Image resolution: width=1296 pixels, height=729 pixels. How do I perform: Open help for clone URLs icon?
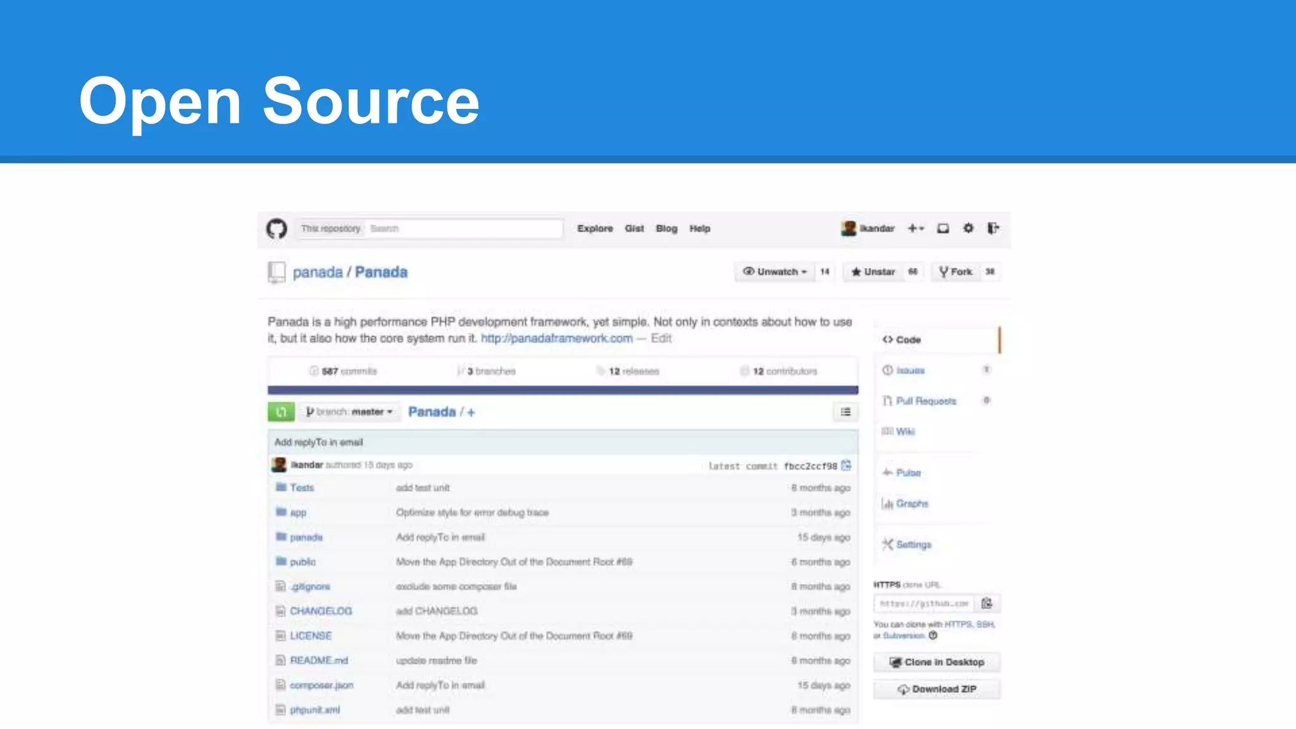point(933,635)
